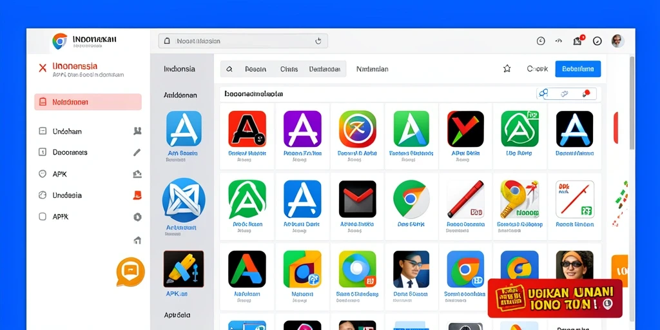Viewport: 660px width, 330px height.
Task: Click the Aniddonnan heading in the middle column
Action: click(180, 95)
